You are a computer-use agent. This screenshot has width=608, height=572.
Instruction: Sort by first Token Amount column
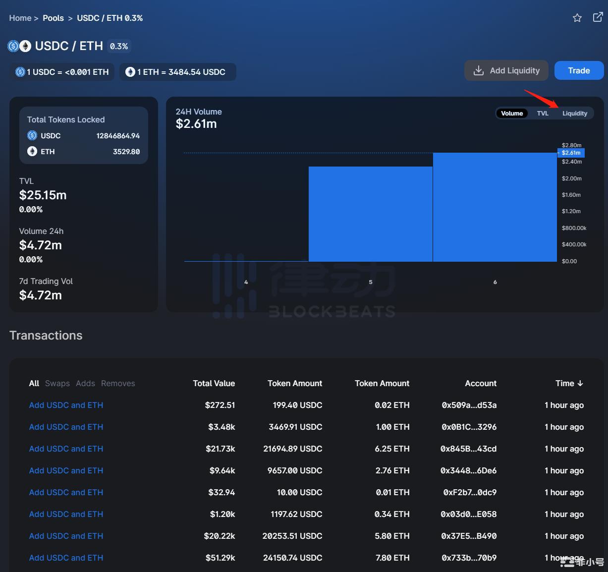(x=295, y=383)
